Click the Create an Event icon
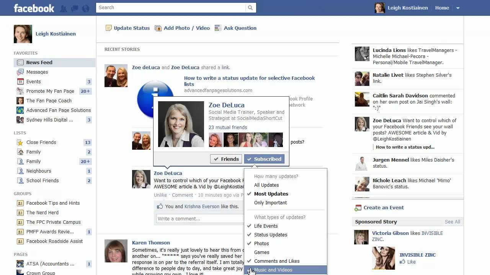 point(358,208)
